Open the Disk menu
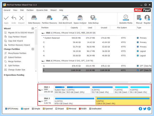This screenshot has height=116, width=154. [22, 10]
